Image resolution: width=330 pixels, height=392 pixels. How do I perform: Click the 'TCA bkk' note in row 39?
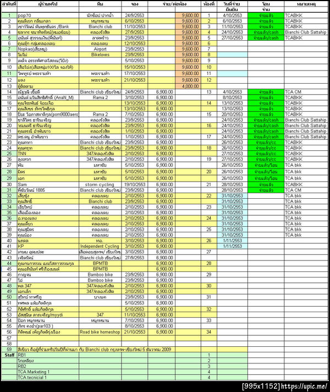pos(306,235)
